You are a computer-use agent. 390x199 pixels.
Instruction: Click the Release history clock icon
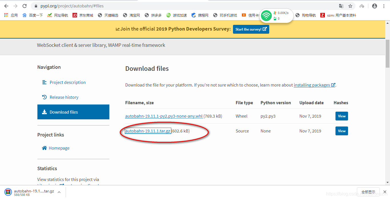tap(44, 97)
